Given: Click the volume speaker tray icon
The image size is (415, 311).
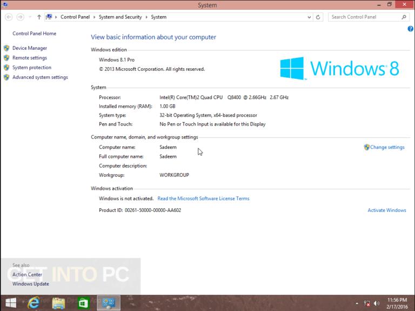Looking at the screenshot, I should tap(376, 303).
